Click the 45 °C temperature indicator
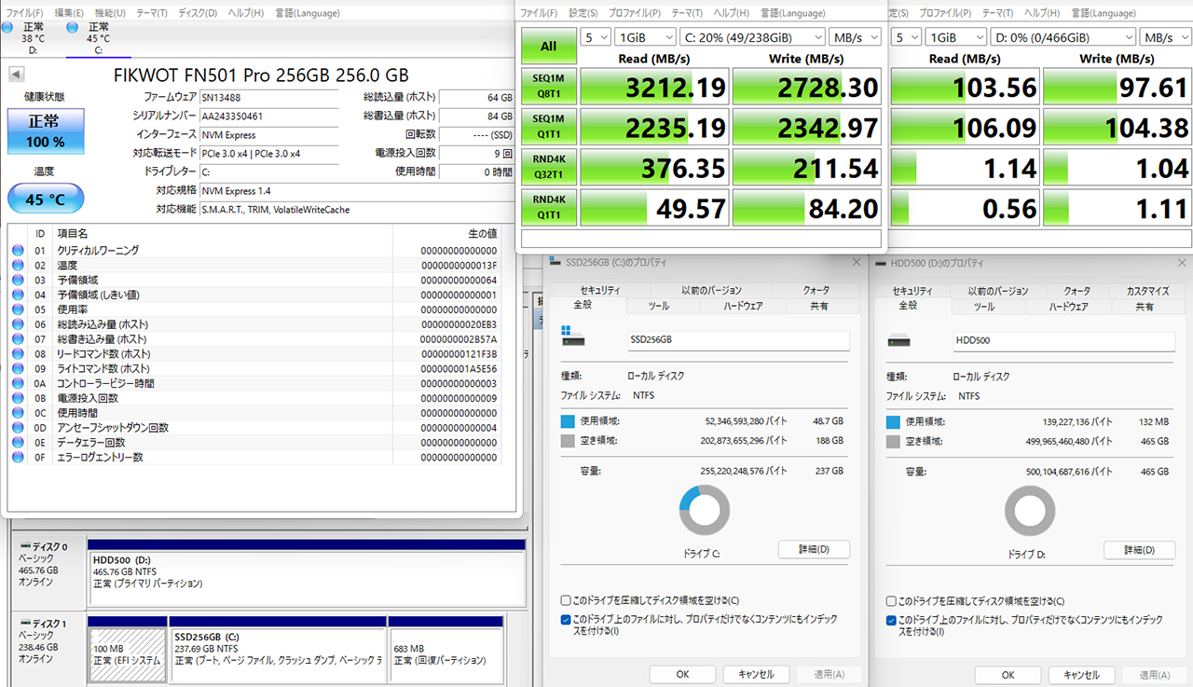The height and width of the screenshot is (687, 1193). point(45,199)
